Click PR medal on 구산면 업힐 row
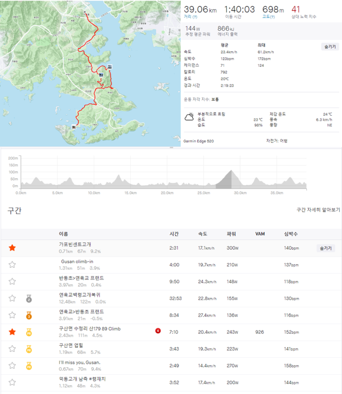Viewport: 342px width, 394px height. coord(29,349)
